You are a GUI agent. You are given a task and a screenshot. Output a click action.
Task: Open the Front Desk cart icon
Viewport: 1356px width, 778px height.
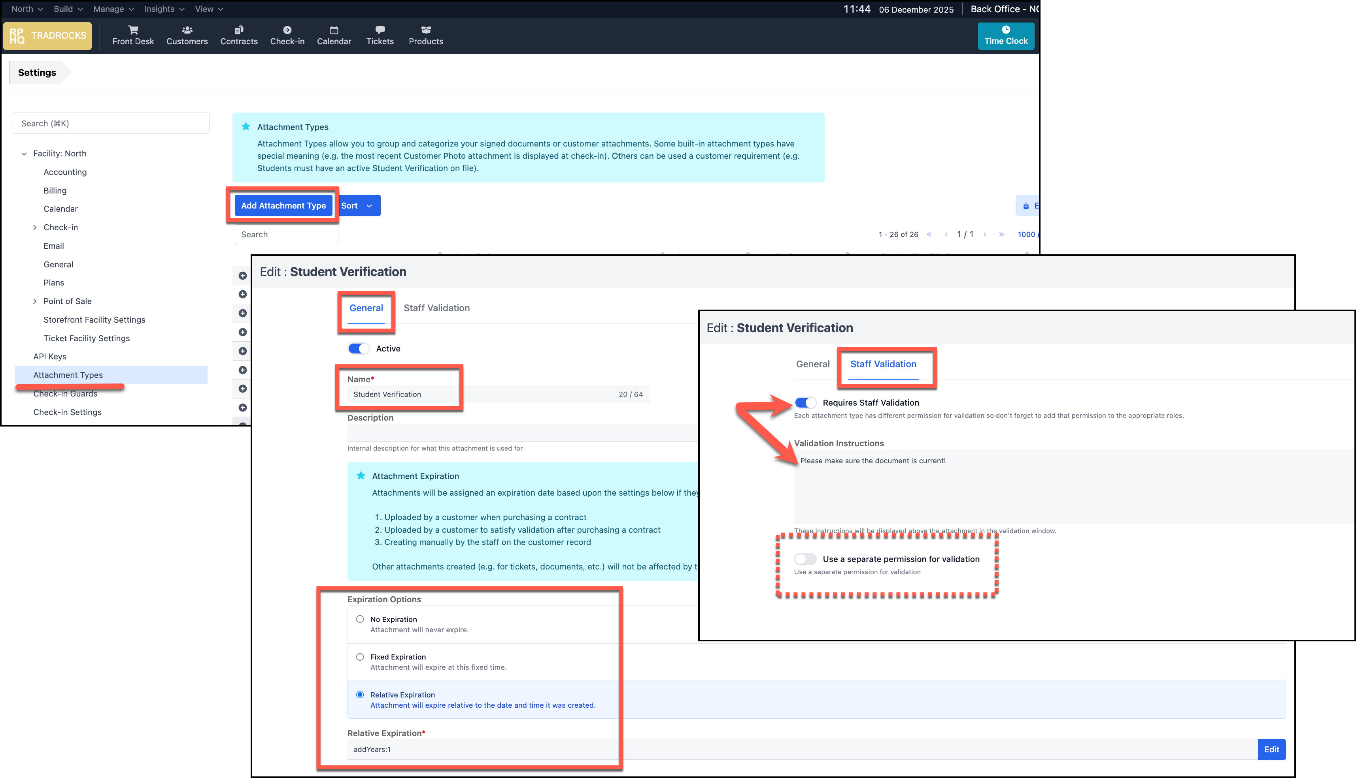[133, 30]
